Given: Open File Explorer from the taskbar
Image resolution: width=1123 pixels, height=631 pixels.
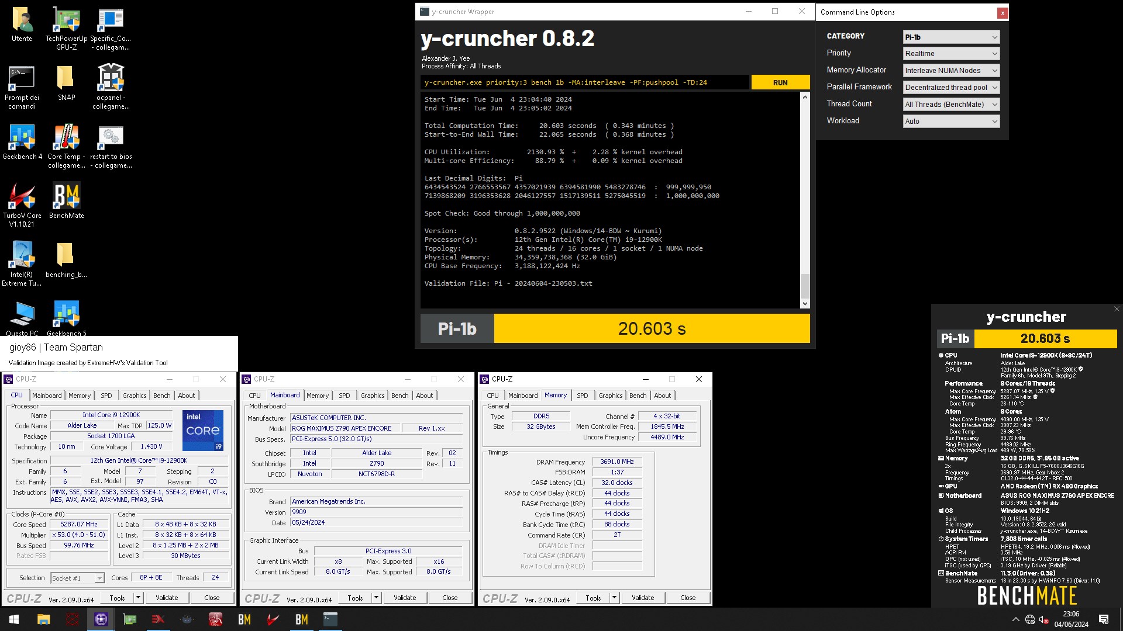Looking at the screenshot, I should [x=43, y=619].
